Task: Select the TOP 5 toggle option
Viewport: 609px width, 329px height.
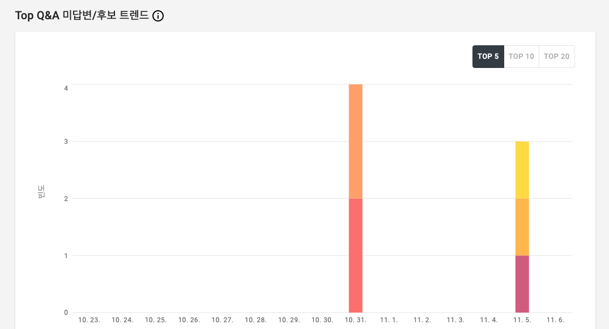Action: pyautogui.click(x=488, y=57)
